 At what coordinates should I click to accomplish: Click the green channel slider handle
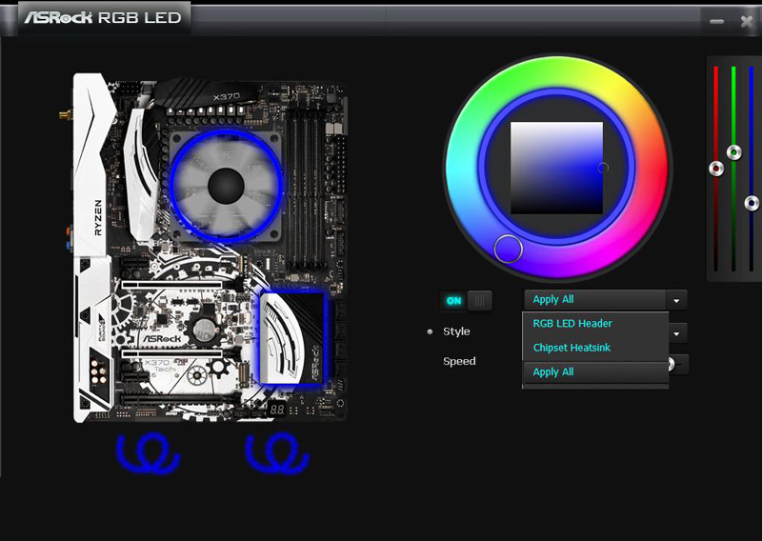733,152
